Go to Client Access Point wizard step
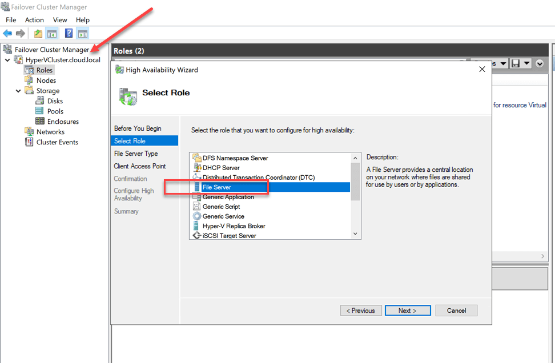This screenshot has height=363, width=555. click(140, 166)
